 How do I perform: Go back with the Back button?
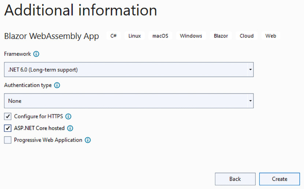point(235,179)
